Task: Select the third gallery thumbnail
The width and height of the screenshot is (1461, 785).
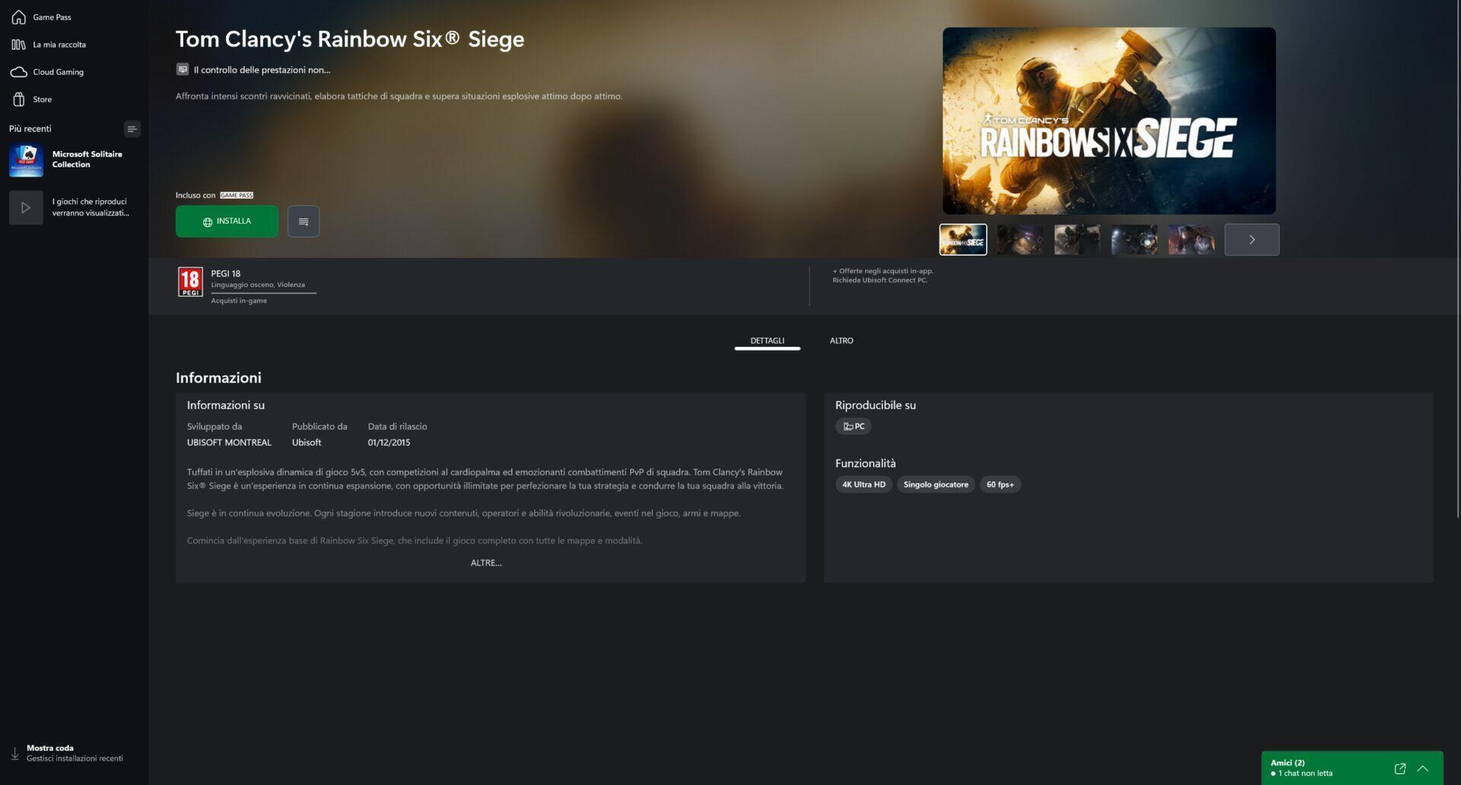Action: pyautogui.click(x=1077, y=240)
